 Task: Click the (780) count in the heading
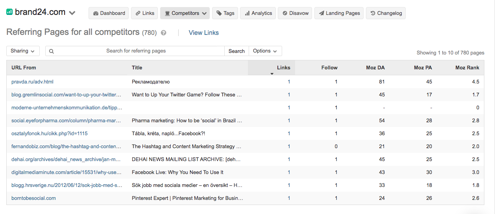(x=150, y=33)
